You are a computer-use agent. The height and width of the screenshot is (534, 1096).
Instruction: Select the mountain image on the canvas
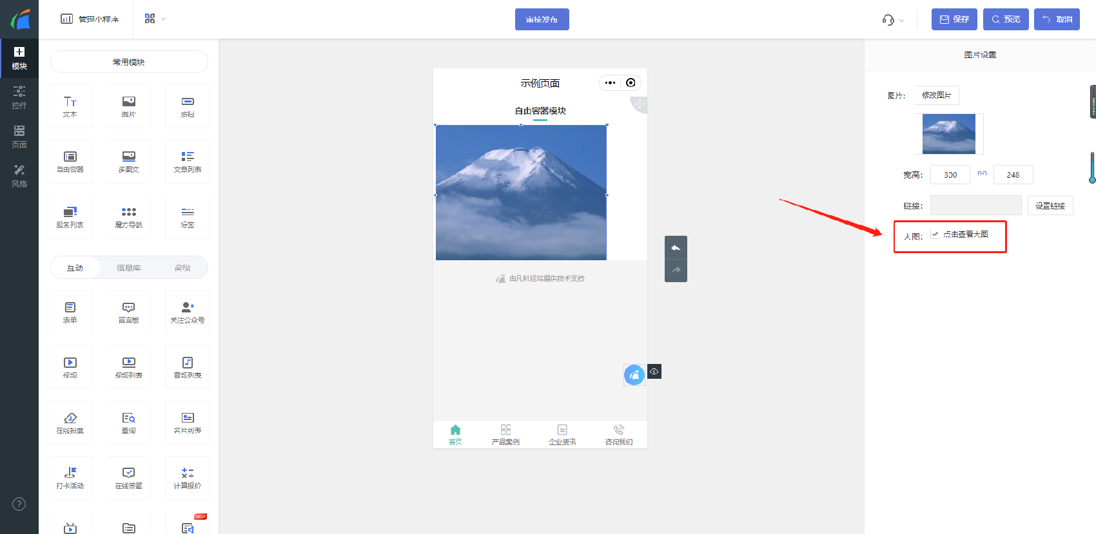(x=521, y=193)
